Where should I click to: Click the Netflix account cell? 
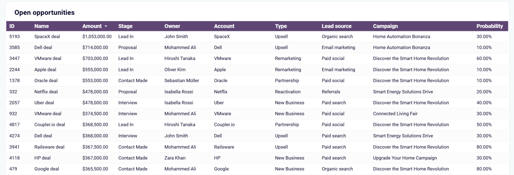point(221,92)
